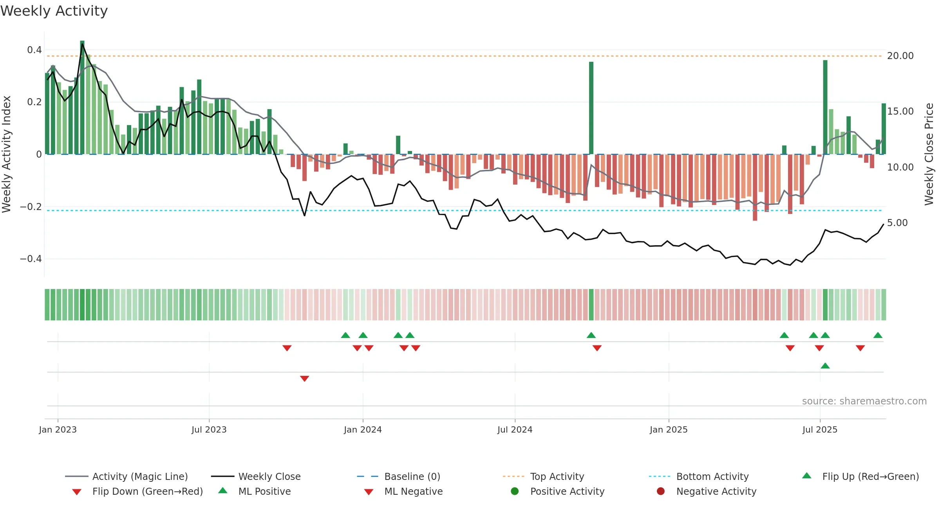
Task: Click the green ML Positive legend triangle
Action: [223, 490]
